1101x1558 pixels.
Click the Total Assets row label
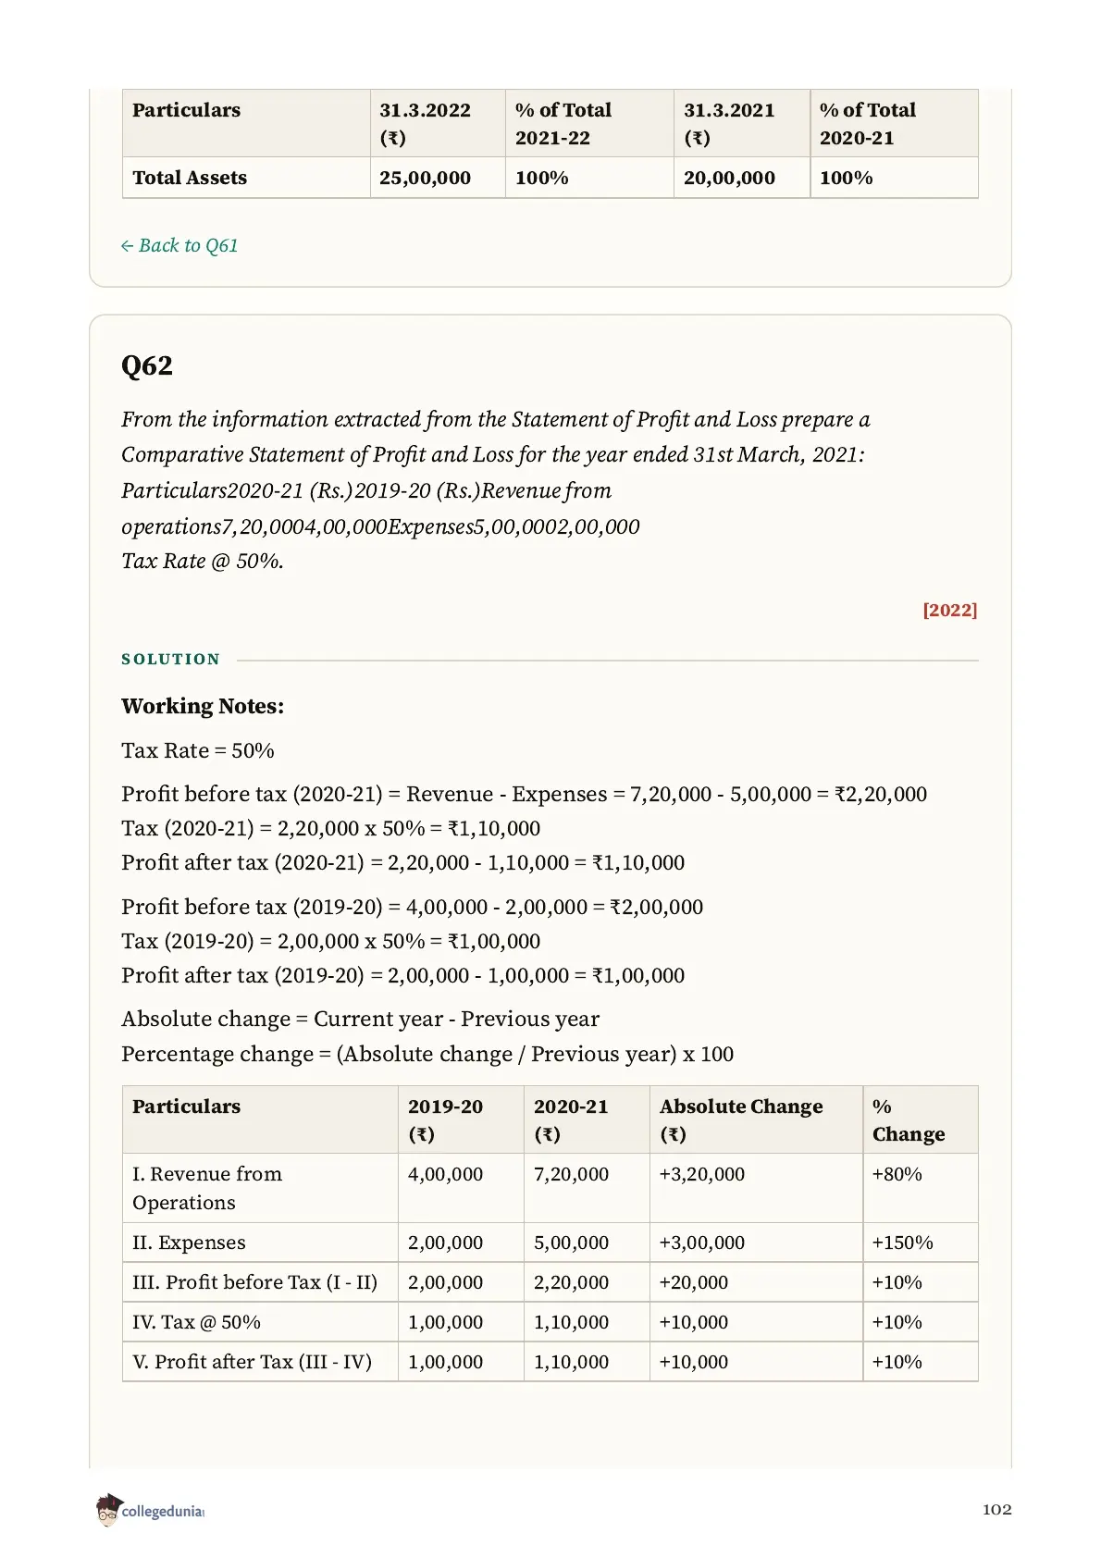point(190,178)
